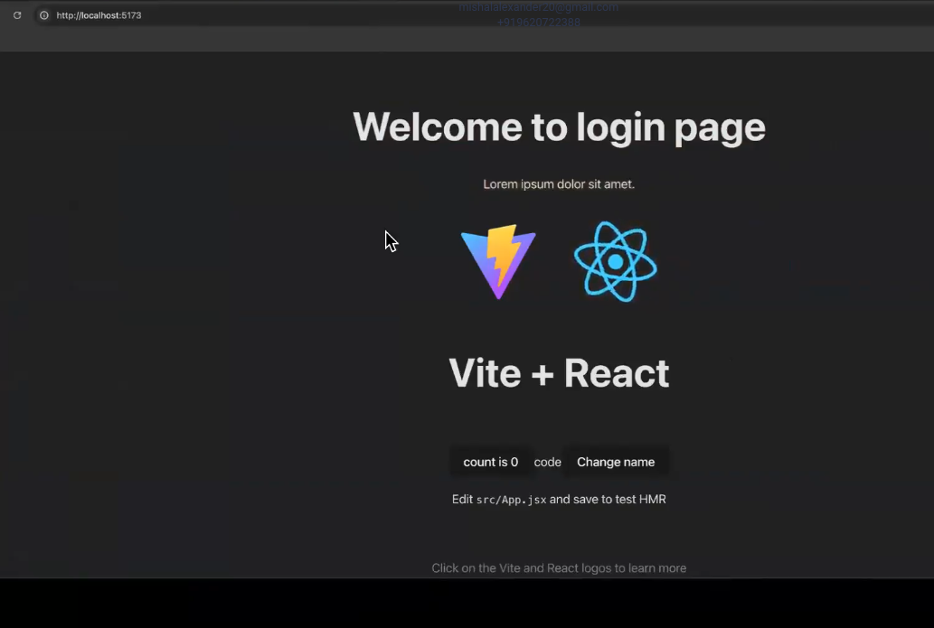
Task: Click the "code" label between buttons
Action: 547,463
